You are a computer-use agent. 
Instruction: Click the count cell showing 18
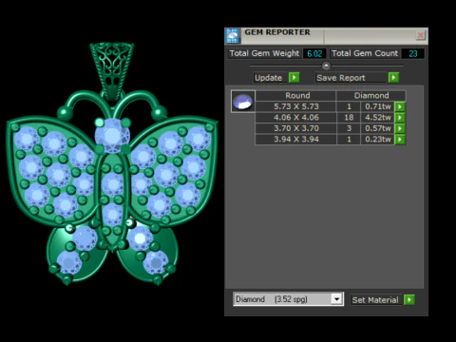coord(349,118)
